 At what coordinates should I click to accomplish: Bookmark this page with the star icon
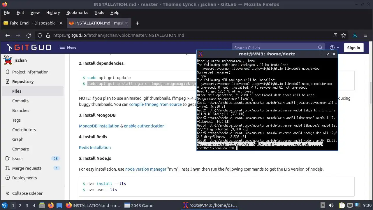pyautogui.click(x=344, y=35)
